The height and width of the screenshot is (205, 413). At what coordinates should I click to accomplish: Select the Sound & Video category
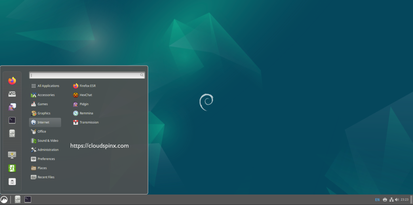tap(48, 140)
